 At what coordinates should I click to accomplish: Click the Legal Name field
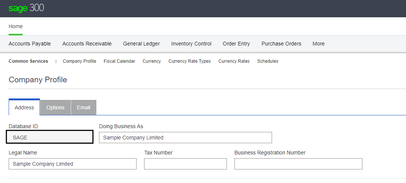72,164
